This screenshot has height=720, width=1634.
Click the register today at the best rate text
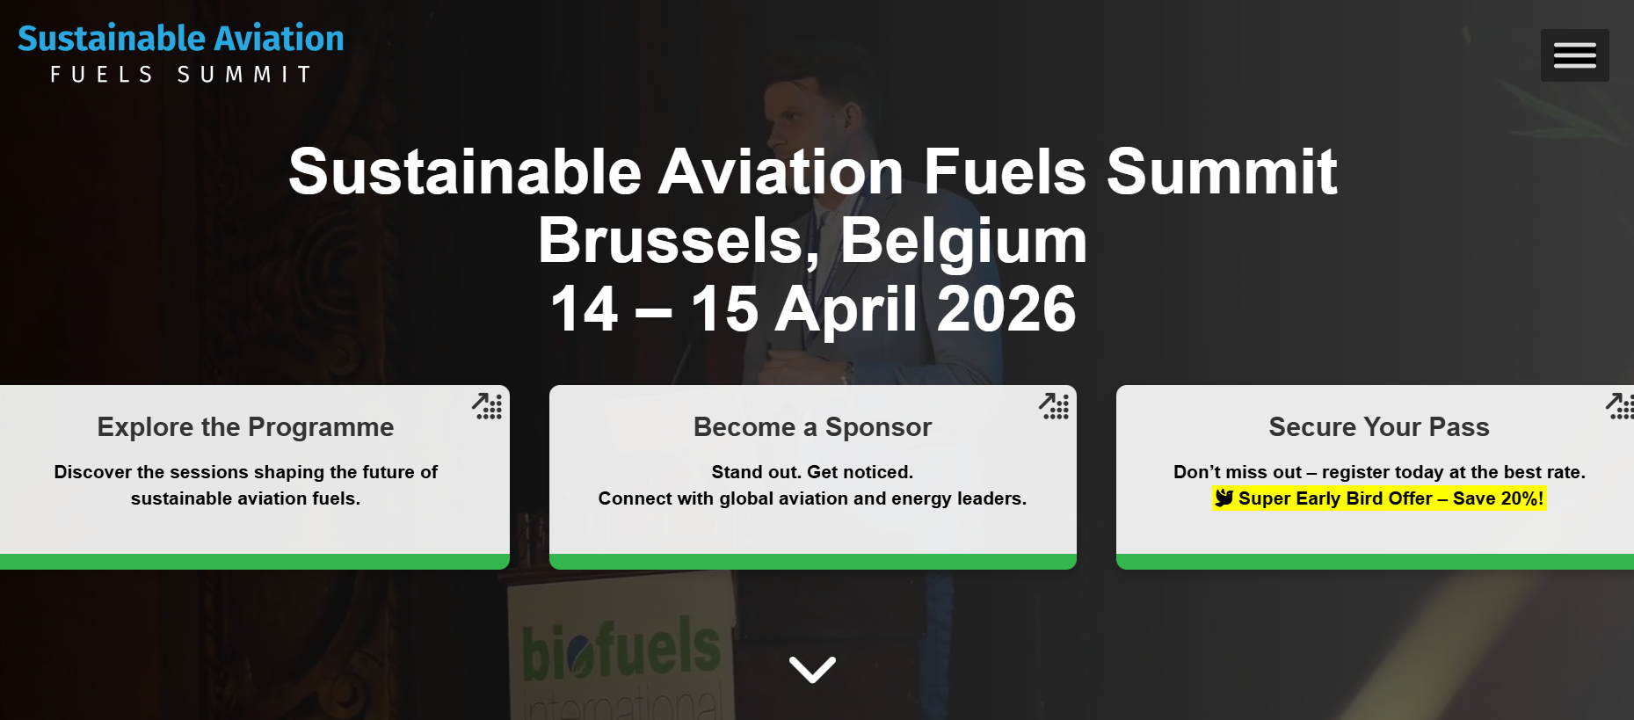pyautogui.click(x=1379, y=471)
